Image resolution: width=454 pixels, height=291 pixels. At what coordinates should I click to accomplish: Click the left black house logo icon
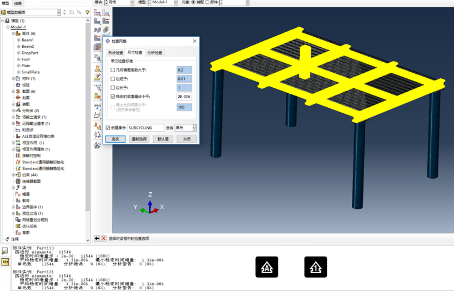coord(266,267)
